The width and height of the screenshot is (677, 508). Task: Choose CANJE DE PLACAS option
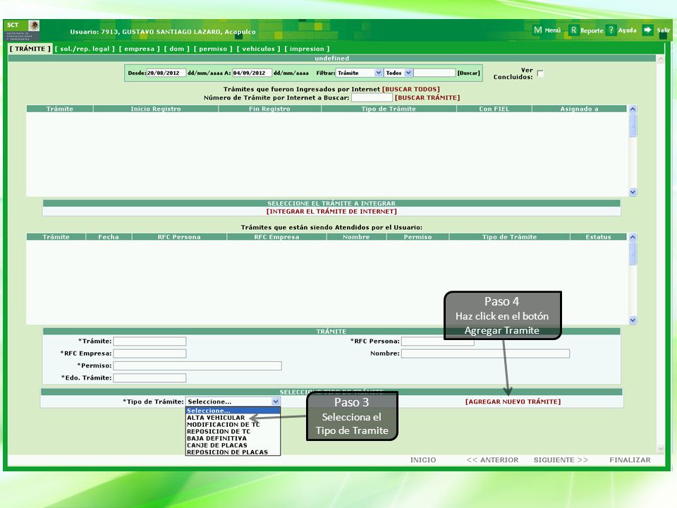pos(233,445)
